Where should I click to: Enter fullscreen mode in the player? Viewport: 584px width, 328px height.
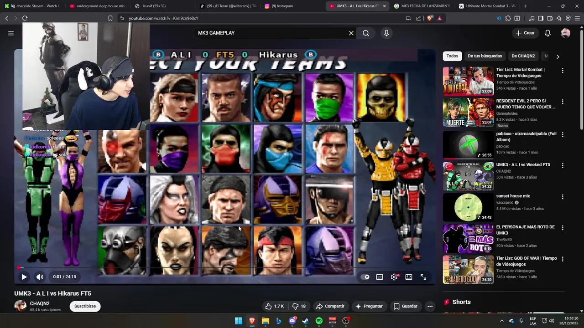click(423, 277)
